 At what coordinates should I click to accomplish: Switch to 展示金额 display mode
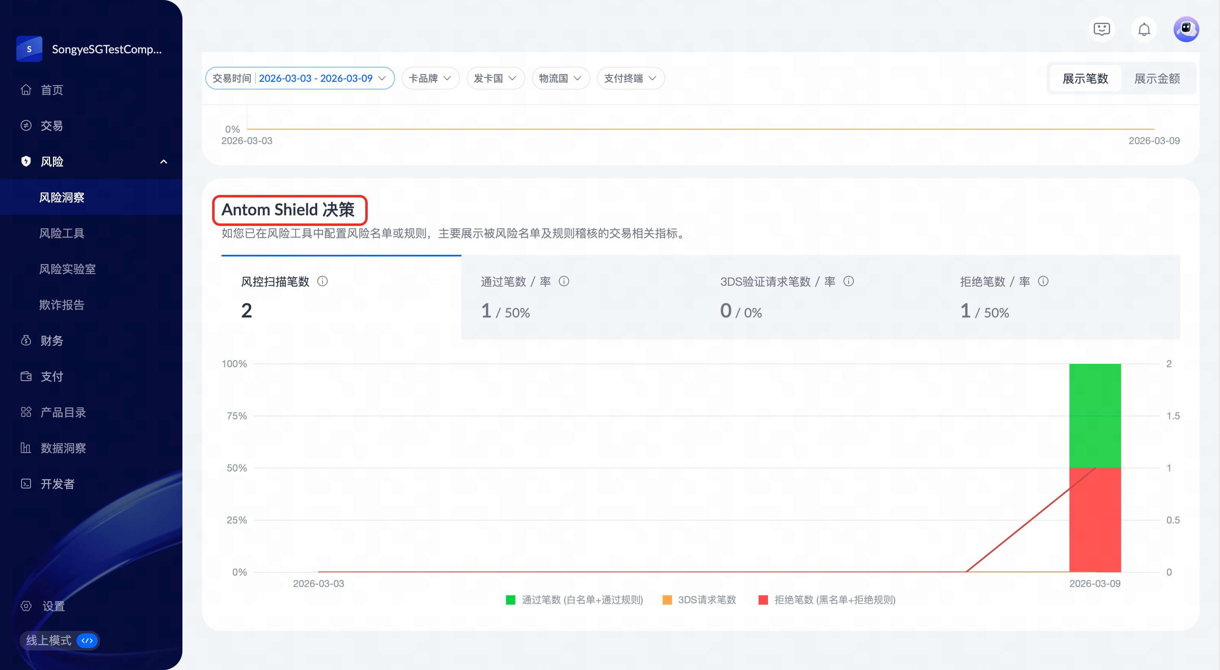coord(1156,79)
